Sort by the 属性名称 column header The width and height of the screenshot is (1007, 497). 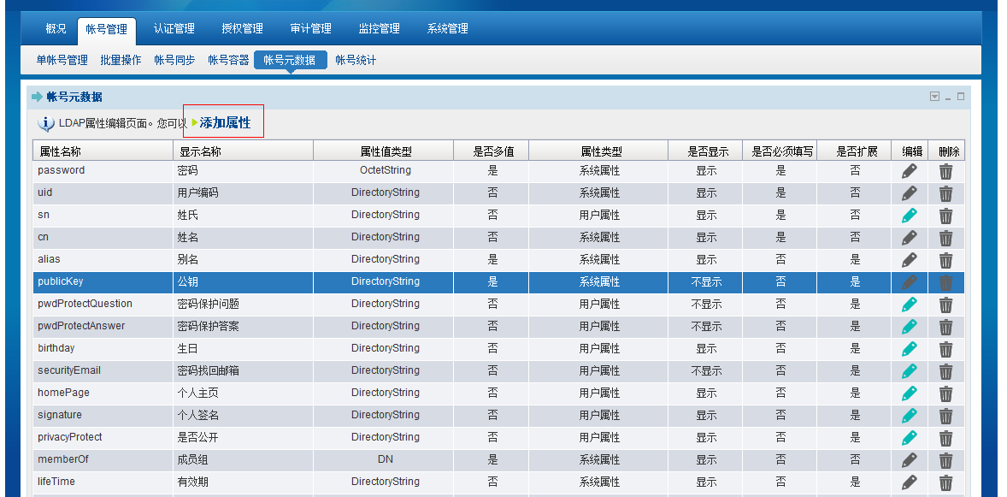coord(60,151)
